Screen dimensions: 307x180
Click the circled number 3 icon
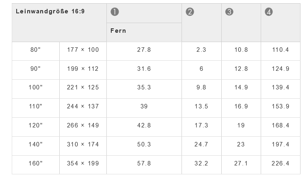pos(229,12)
